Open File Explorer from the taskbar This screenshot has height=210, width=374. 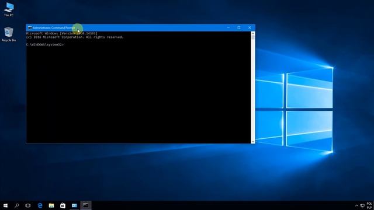pyautogui.click(x=51, y=205)
